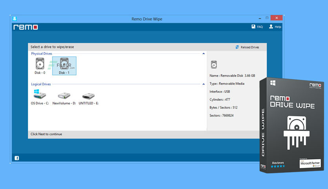The height and width of the screenshot is (189, 328).
Task: Click the 'Type : Removable Media' text
Action: coord(227,84)
